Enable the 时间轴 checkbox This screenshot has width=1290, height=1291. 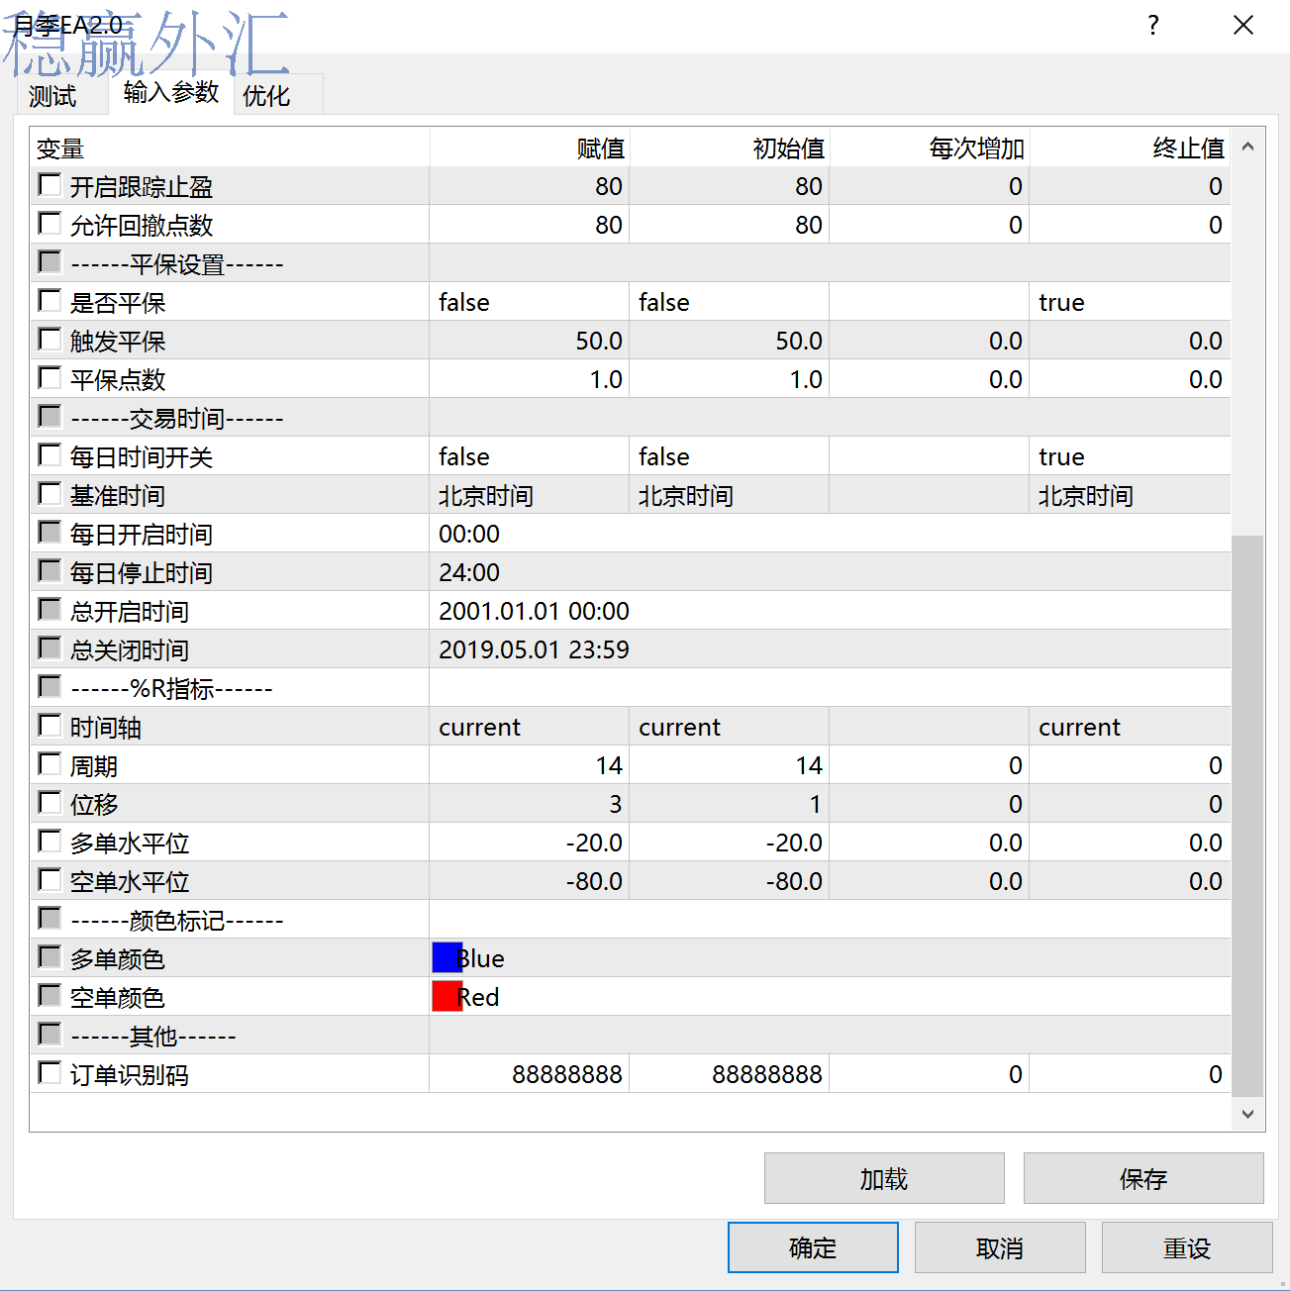50,726
